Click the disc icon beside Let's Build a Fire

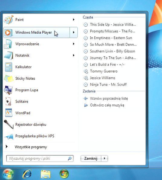(x=86, y=65)
